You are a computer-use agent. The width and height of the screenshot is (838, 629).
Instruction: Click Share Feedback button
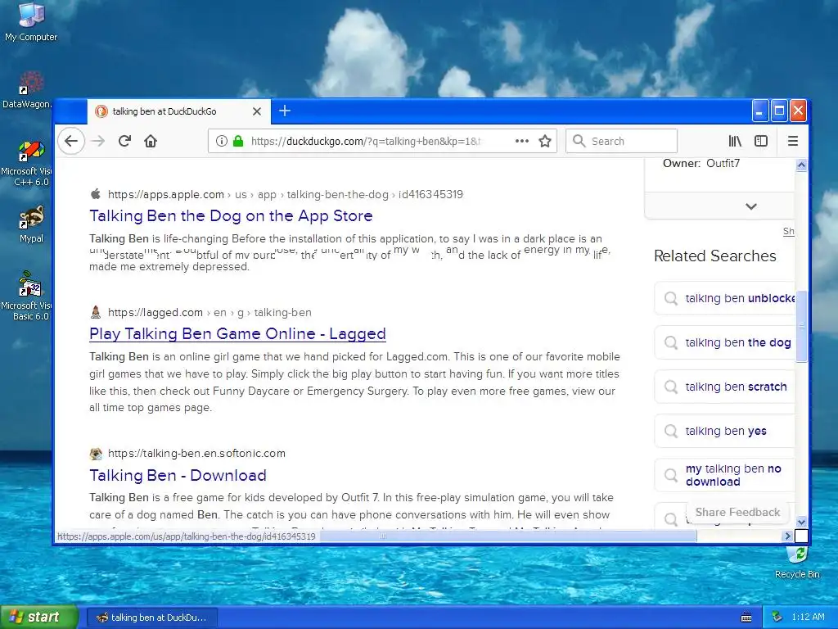[737, 513]
